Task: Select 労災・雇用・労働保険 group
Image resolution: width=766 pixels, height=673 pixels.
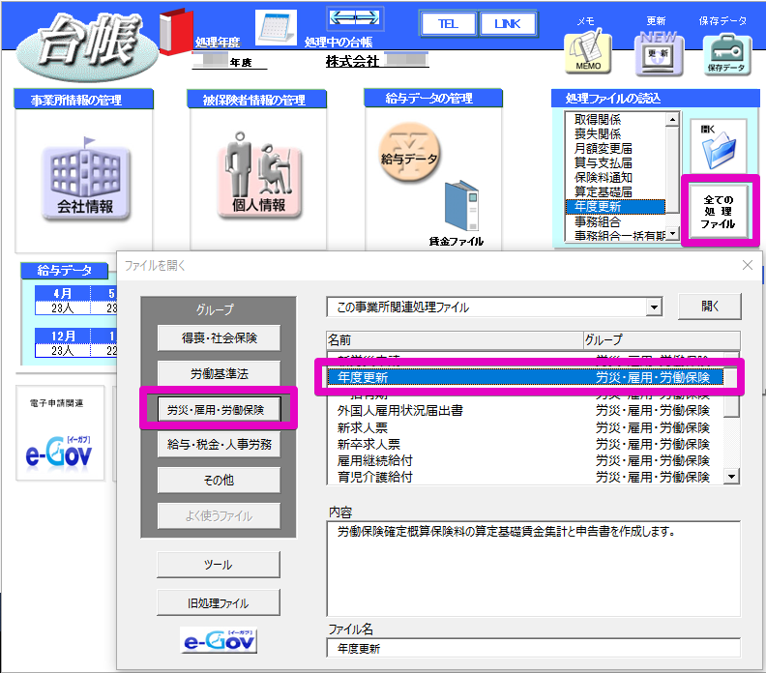Action: click(x=219, y=409)
